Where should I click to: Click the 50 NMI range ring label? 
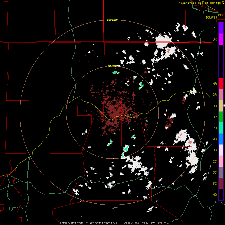(112, 66)
